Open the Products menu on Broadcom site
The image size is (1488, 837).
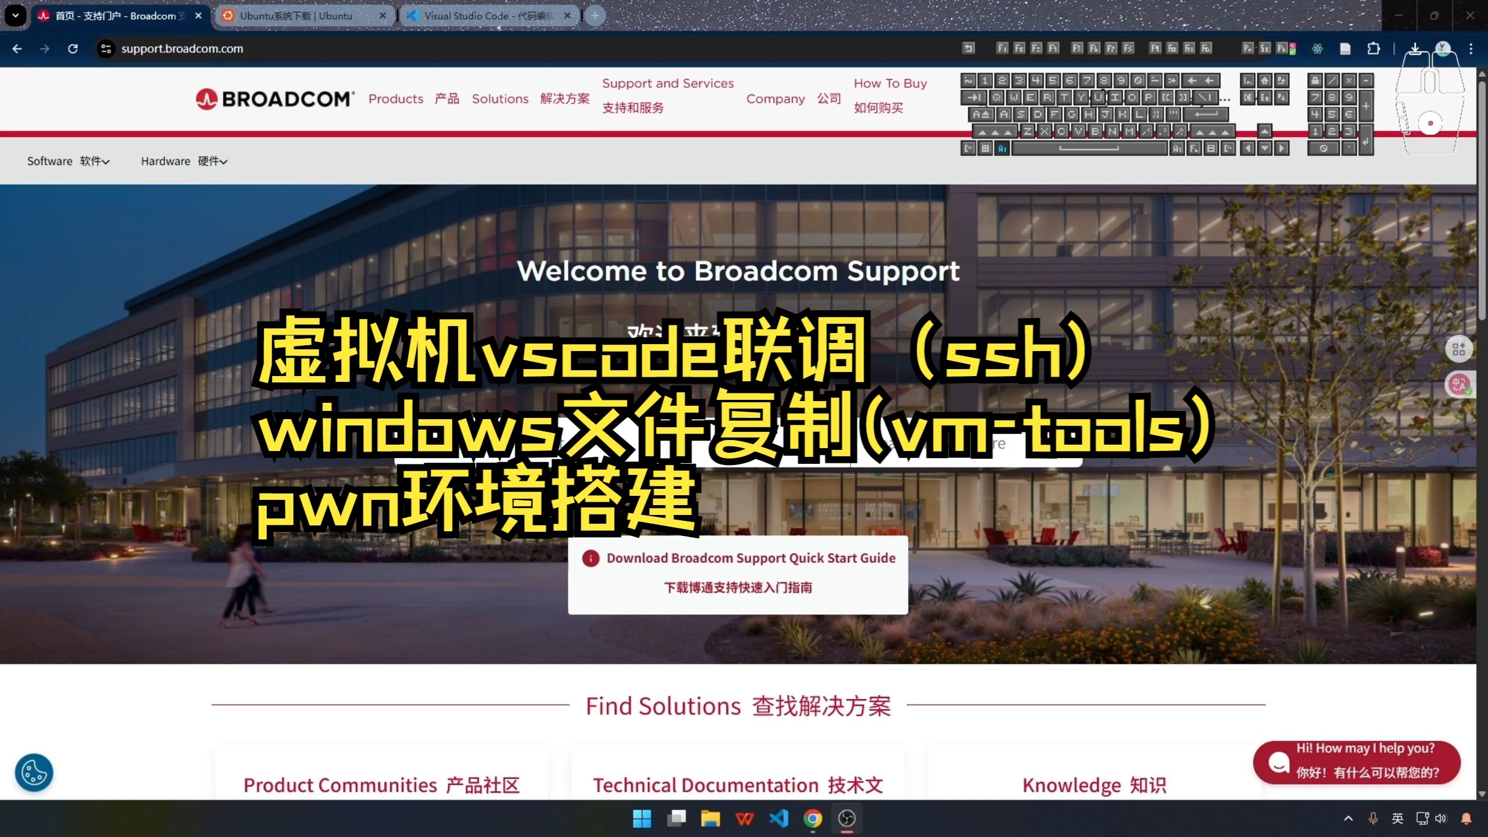tap(396, 99)
